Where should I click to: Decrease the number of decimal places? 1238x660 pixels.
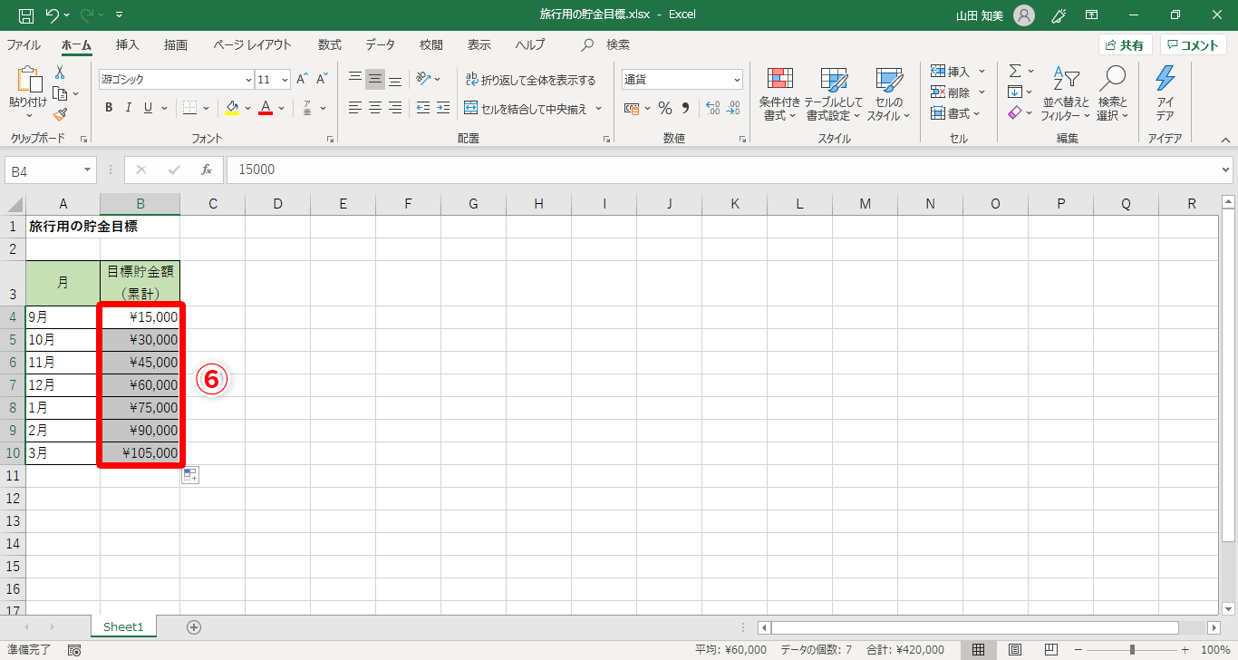point(733,108)
